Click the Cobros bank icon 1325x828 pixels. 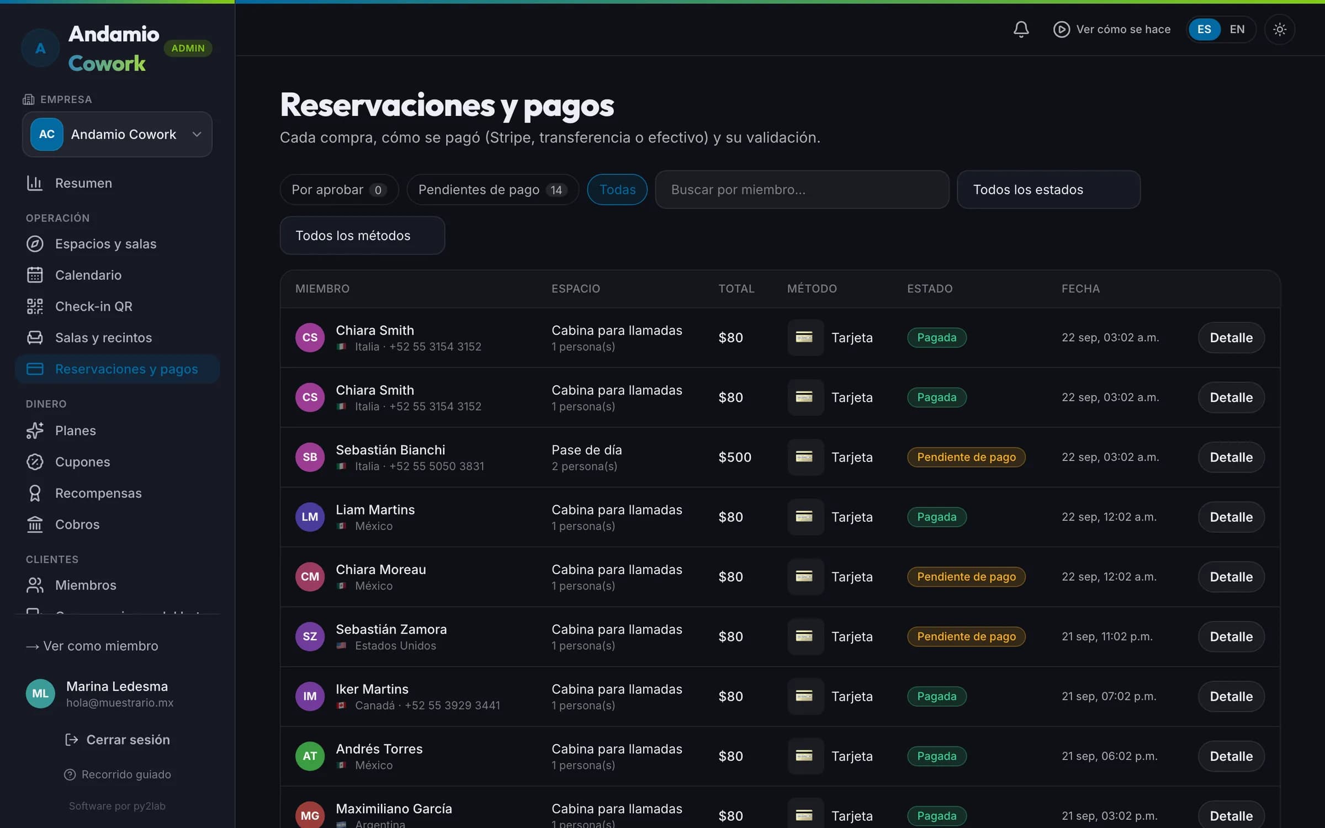(x=35, y=524)
